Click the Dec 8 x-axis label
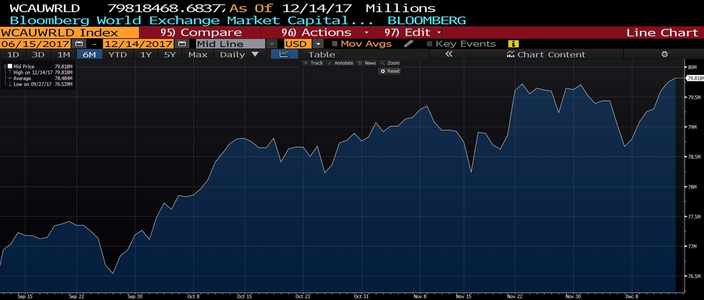The image size is (704, 300). pyautogui.click(x=632, y=296)
